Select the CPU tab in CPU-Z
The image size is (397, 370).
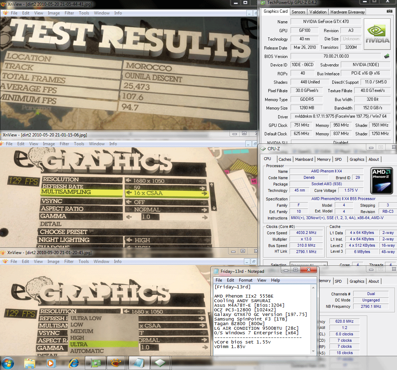coord(267,159)
